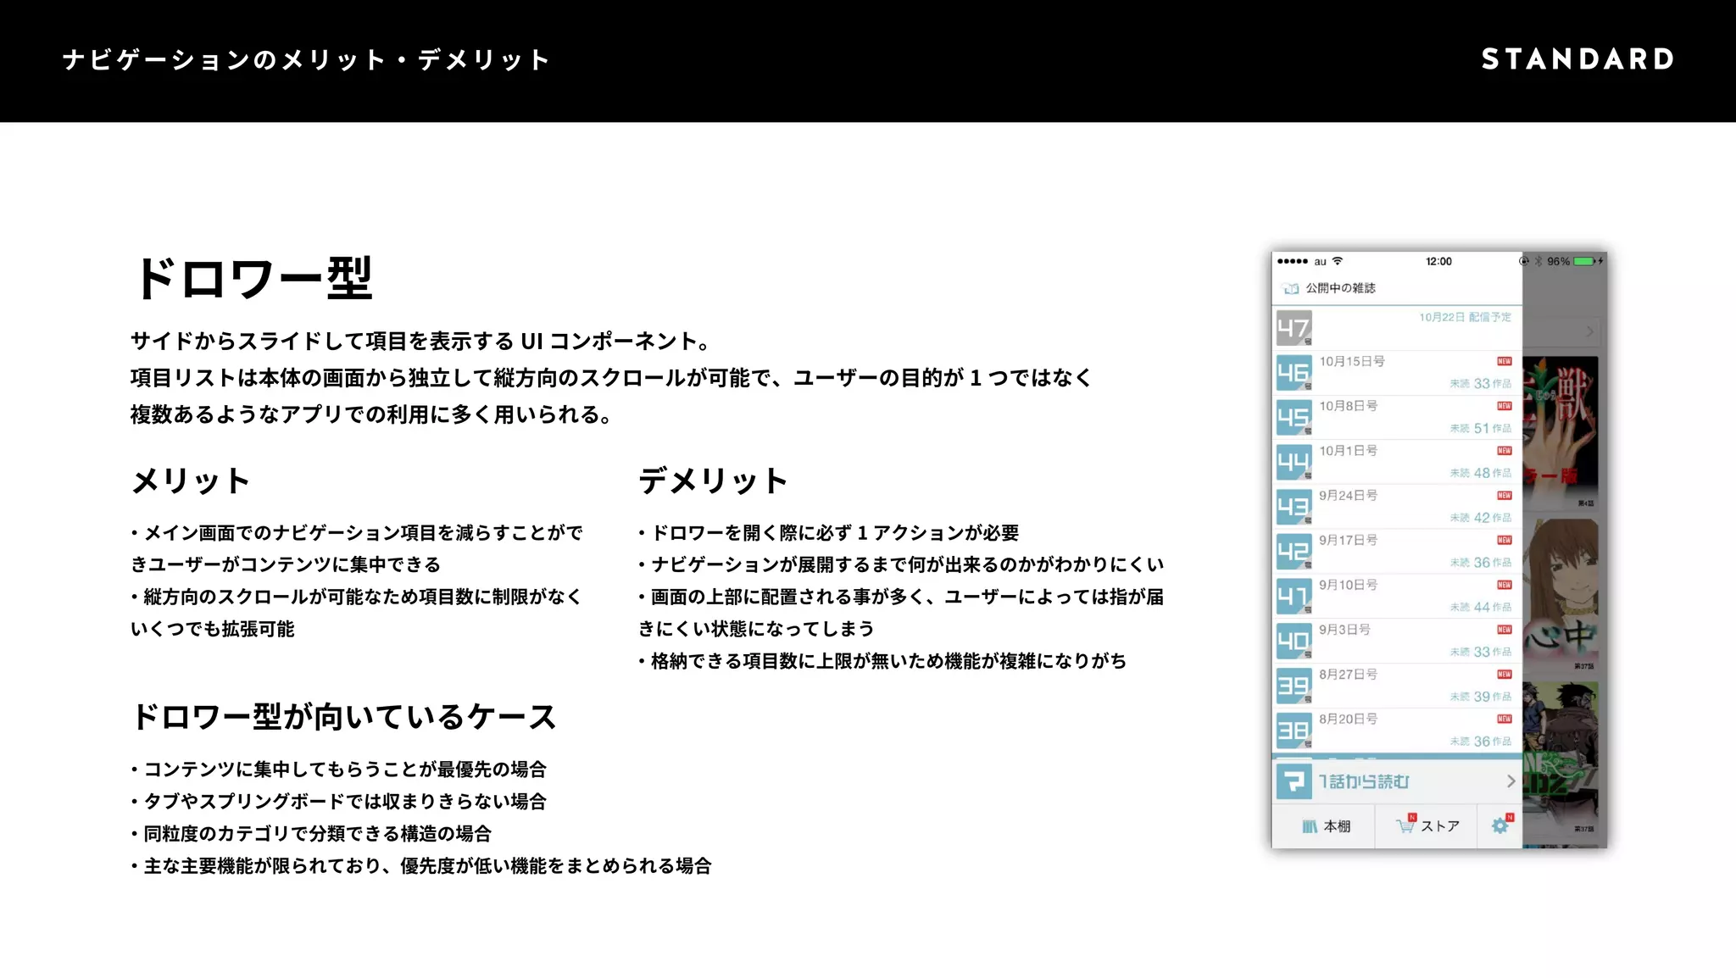The height and width of the screenshot is (978, 1736).
Task: Open the bottom manga cover behind the drawer
Action: point(1560,759)
